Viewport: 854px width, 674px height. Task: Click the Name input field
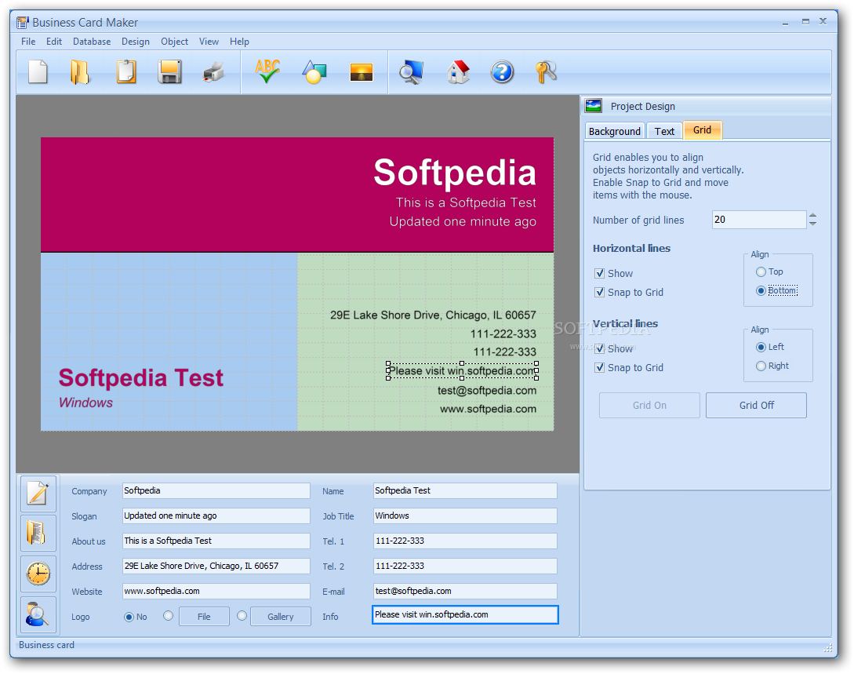[x=465, y=490]
